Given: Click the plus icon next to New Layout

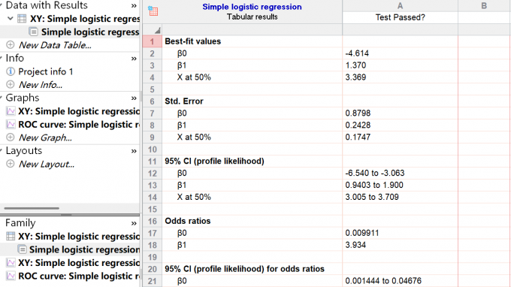Looking at the screenshot, I should [11, 164].
